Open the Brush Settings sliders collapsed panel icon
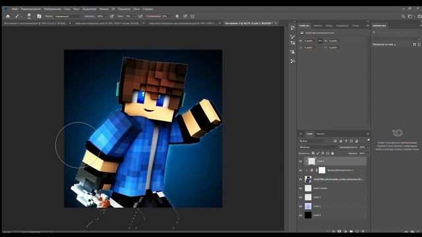Image resolution: width=422 pixels, height=237 pixels. (x=293, y=43)
